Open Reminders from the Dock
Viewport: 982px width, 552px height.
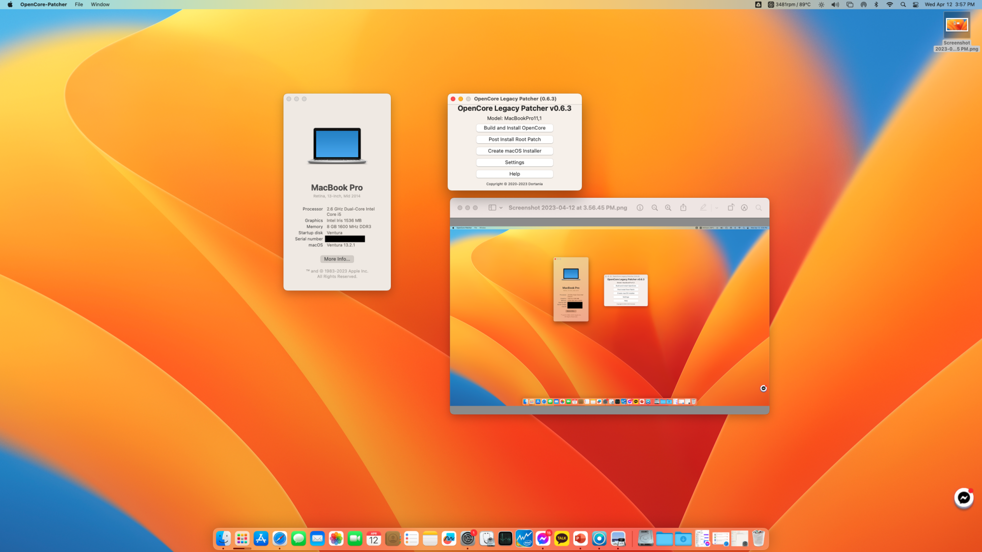pos(411,539)
